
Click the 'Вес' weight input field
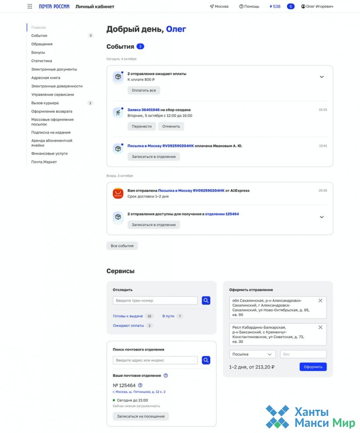pos(303,354)
